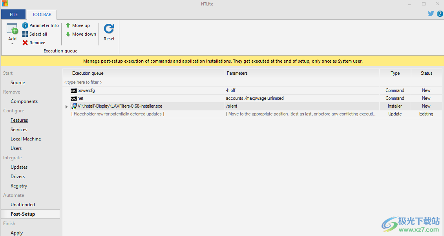
Task: Click the Move down label
Action: point(84,34)
